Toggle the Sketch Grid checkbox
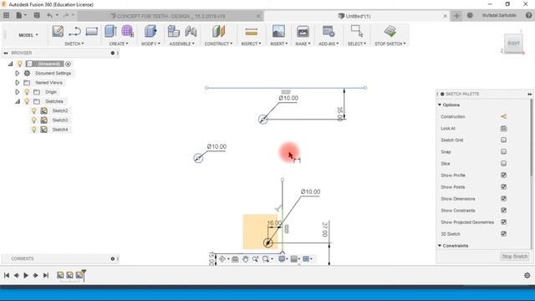The image size is (535, 301). click(x=503, y=140)
